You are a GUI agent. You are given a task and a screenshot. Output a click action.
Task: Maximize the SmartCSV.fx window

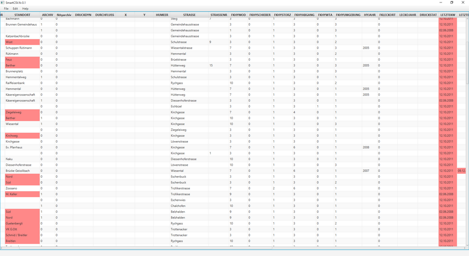[451, 2]
